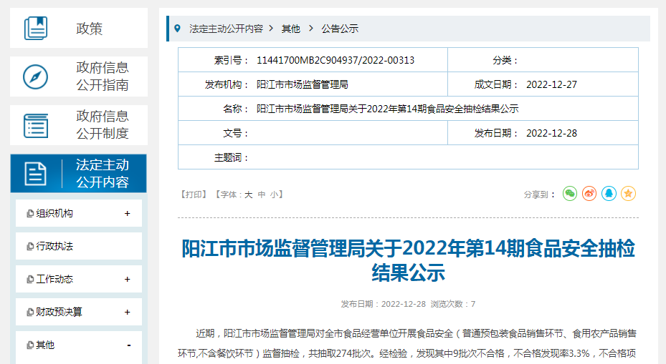Expand the 财政预决算 plus sign

pyautogui.click(x=127, y=313)
